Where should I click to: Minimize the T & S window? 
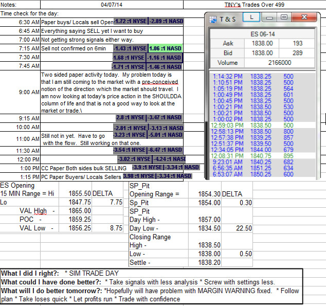(x=269, y=17)
